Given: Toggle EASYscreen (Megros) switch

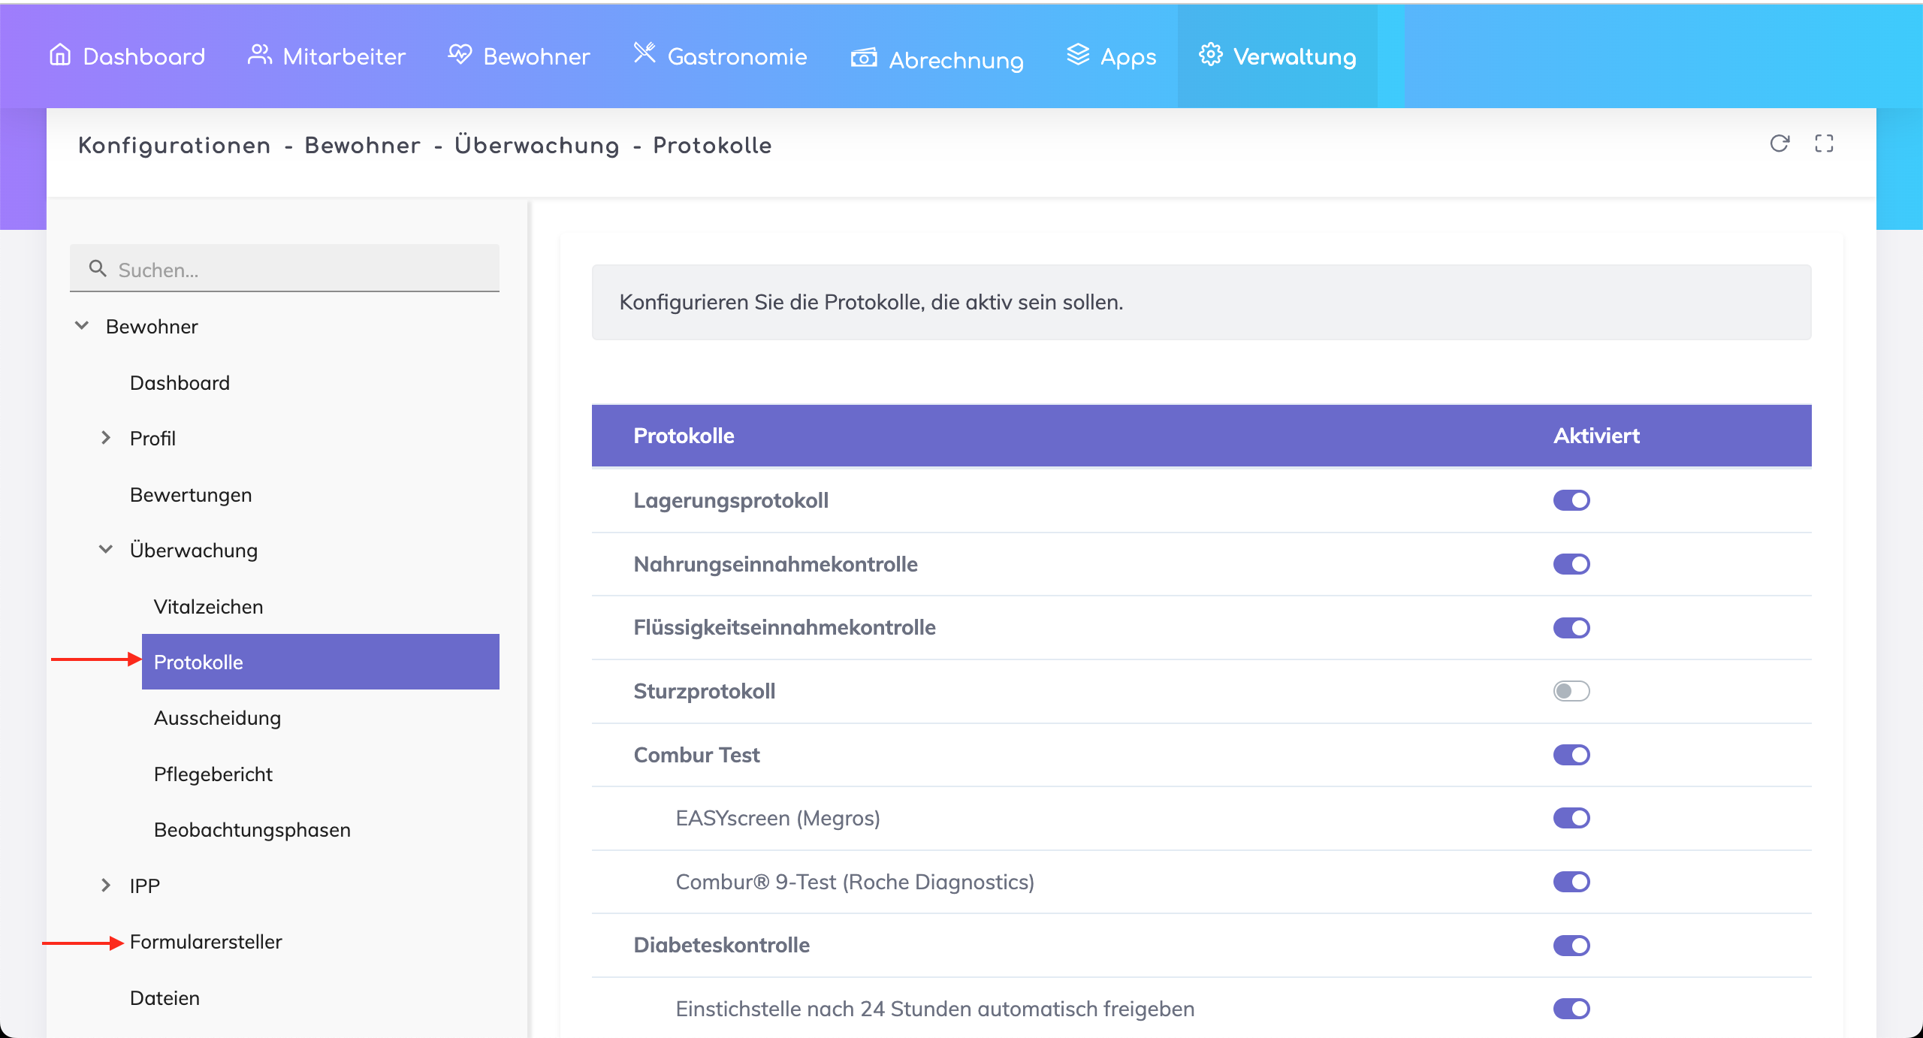Looking at the screenshot, I should pyautogui.click(x=1571, y=818).
